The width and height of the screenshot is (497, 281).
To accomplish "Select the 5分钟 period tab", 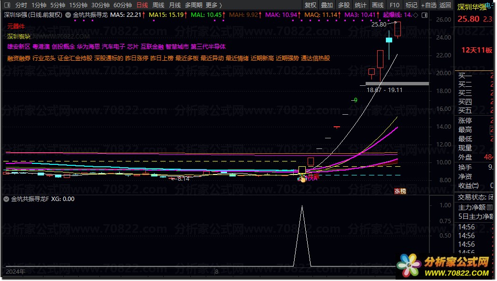I will (x=57, y=5).
